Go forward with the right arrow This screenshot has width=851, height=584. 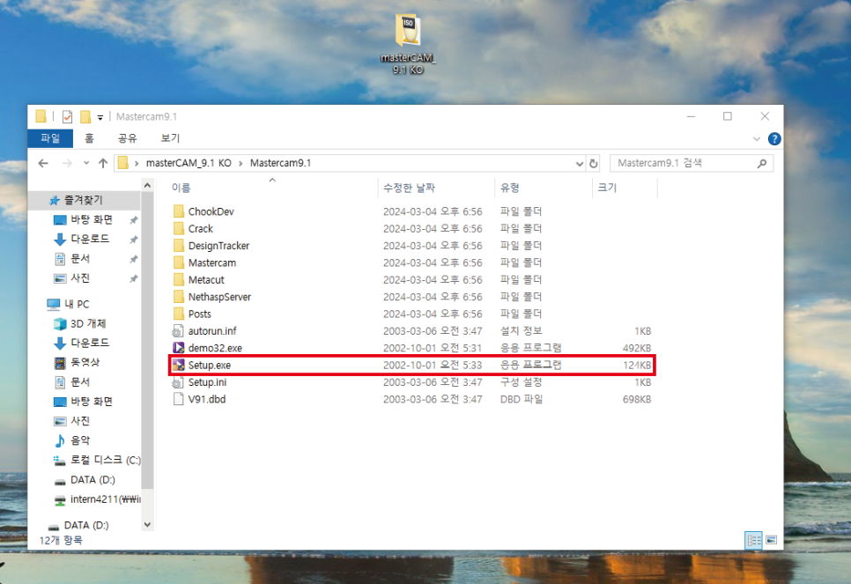(x=67, y=163)
